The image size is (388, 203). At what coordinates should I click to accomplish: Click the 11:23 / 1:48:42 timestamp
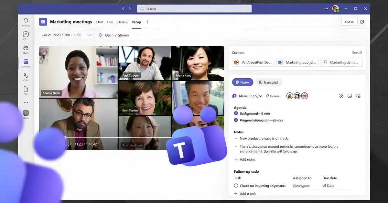pos(86,144)
